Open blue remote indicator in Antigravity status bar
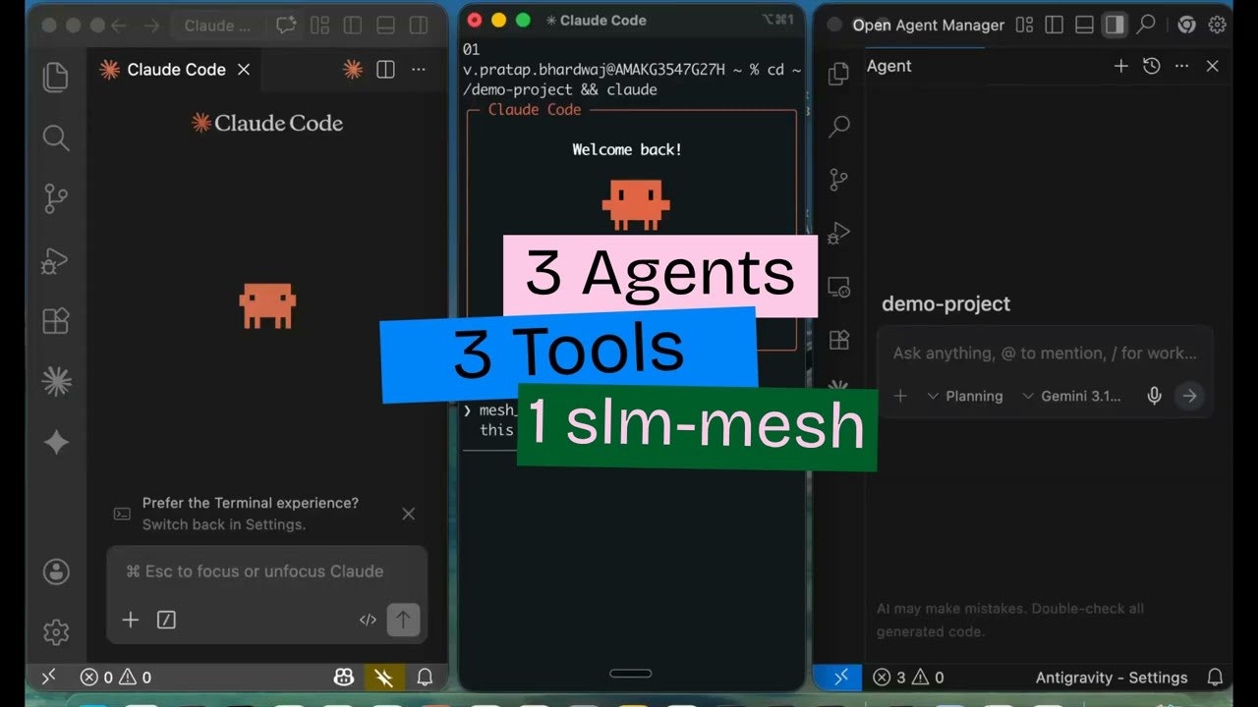 (840, 677)
